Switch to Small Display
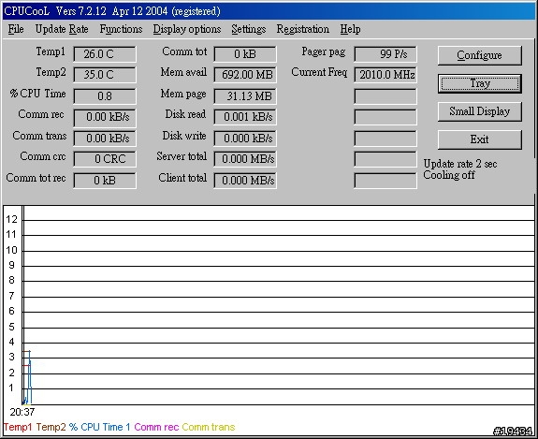538x439 pixels. point(480,111)
